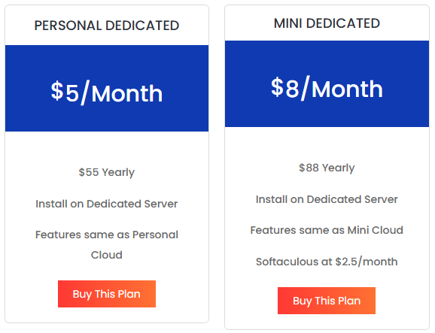Screen dimensions: 435x333
Task: Click the $8/Month price banner
Action: tap(327, 83)
